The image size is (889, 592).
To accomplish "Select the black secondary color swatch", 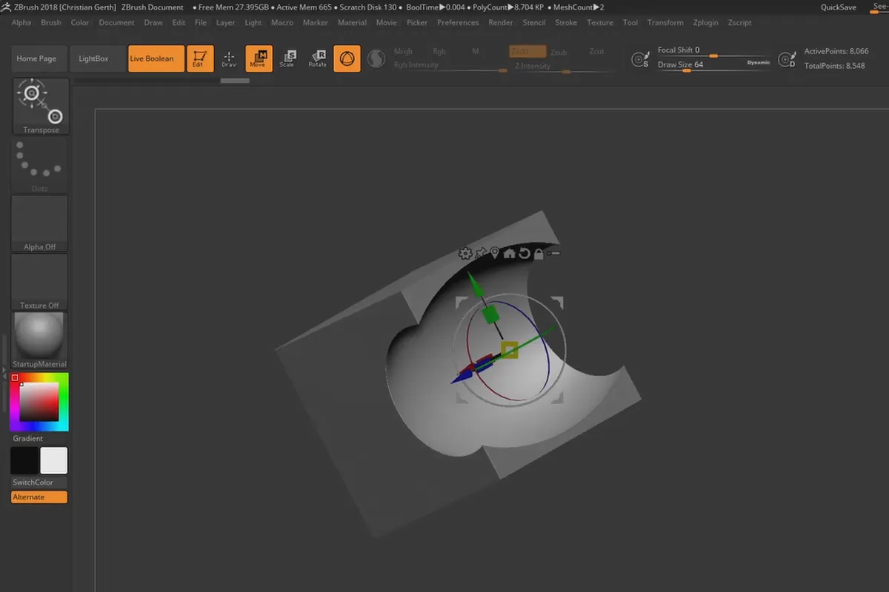I will tap(24, 460).
